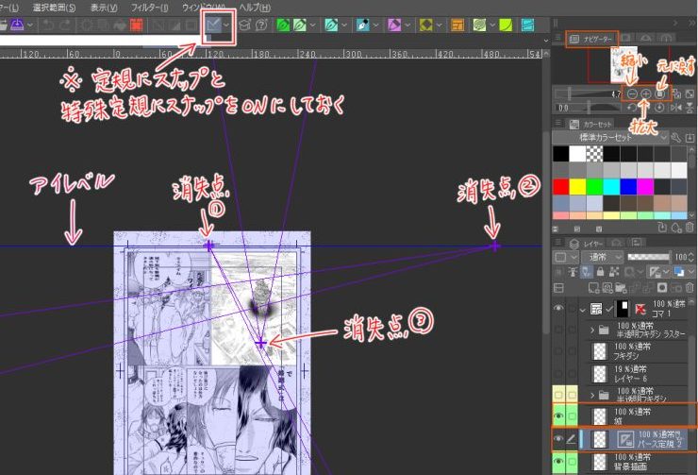698x475 pixels.
Task: Open the dropdown arrow beside snap to ruler
Action: coord(226,25)
